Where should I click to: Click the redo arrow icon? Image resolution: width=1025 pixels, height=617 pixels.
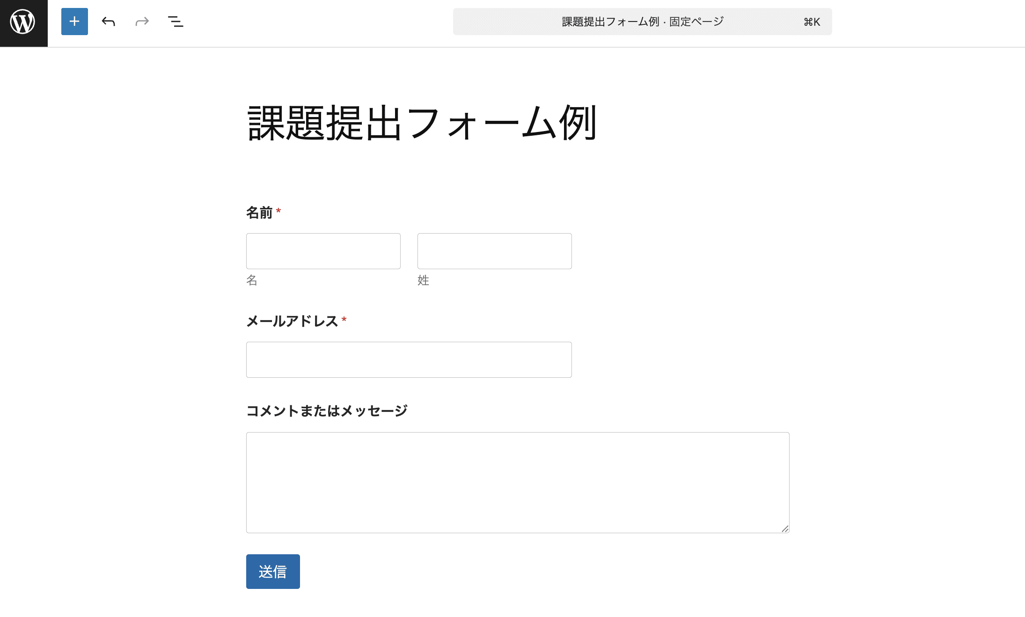tap(141, 22)
